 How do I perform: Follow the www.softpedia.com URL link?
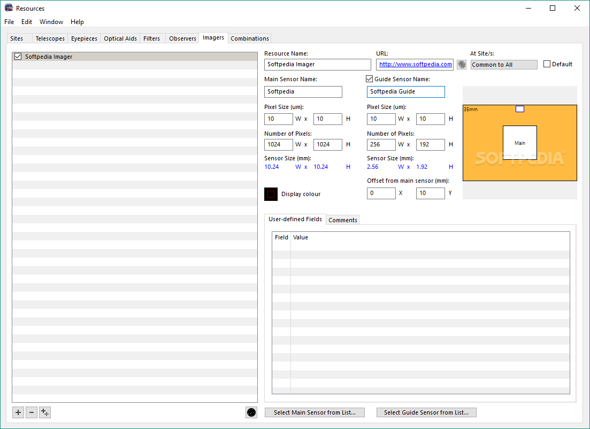click(416, 64)
